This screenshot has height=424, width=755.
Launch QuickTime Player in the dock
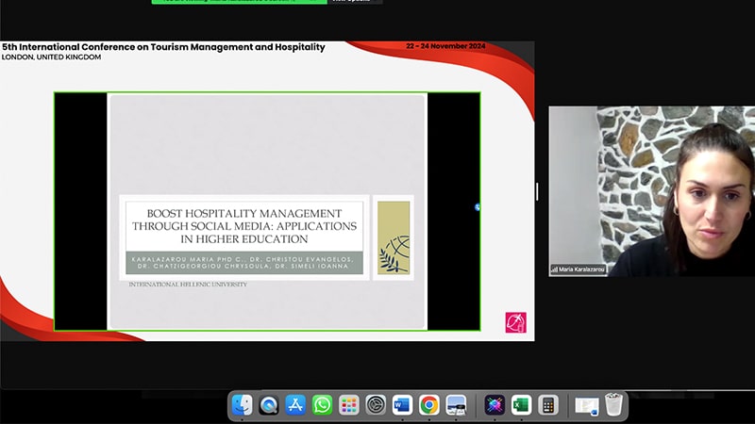click(x=269, y=405)
